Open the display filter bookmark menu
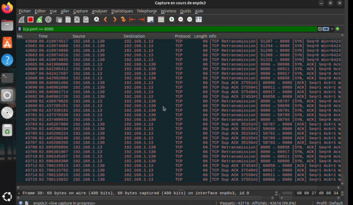The width and height of the screenshot is (353, 205). tap(20, 29)
